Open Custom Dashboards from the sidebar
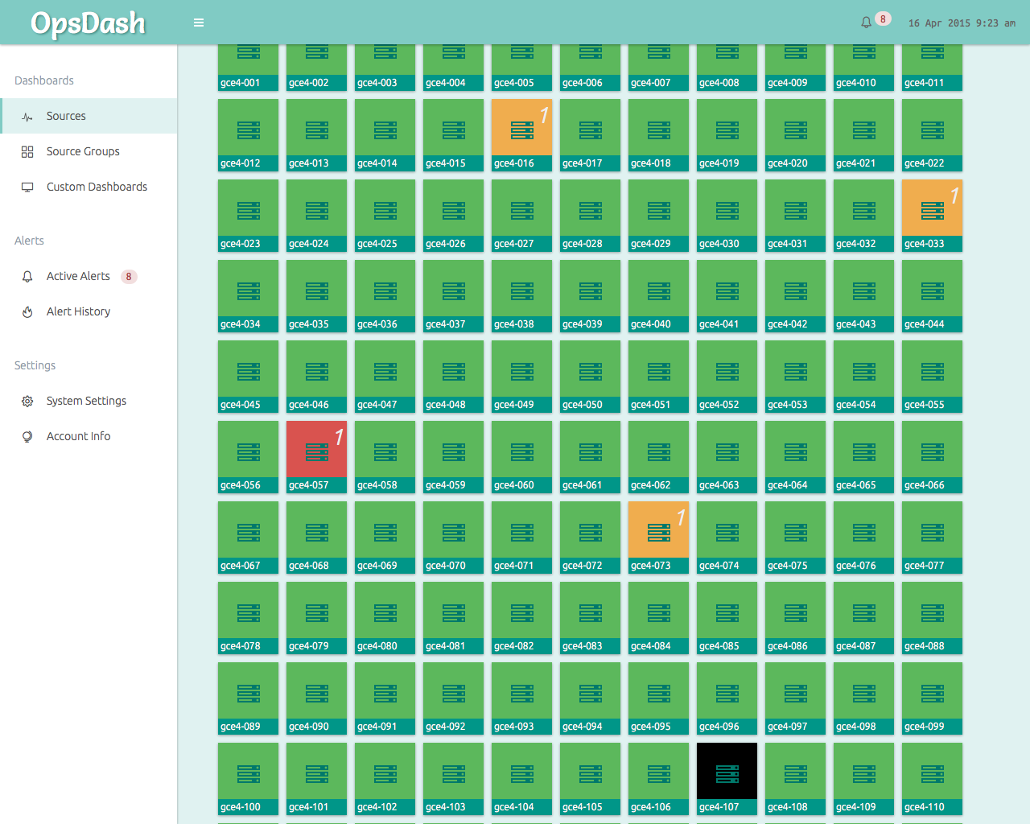This screenshot has width=1030, height=824. tap(97, 186)
